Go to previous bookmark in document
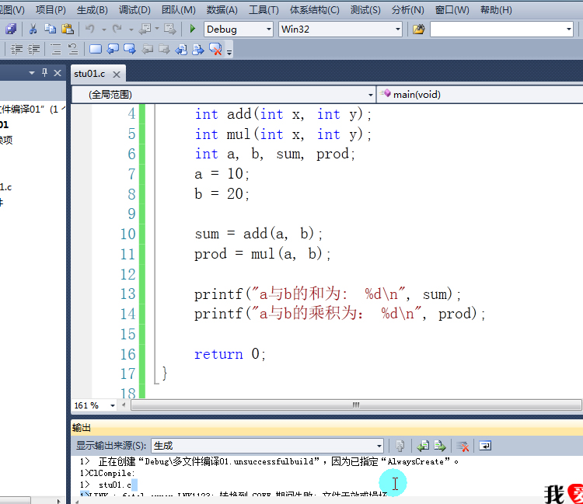583x504 pixels. pyautogui.click(x=181, y=49)
